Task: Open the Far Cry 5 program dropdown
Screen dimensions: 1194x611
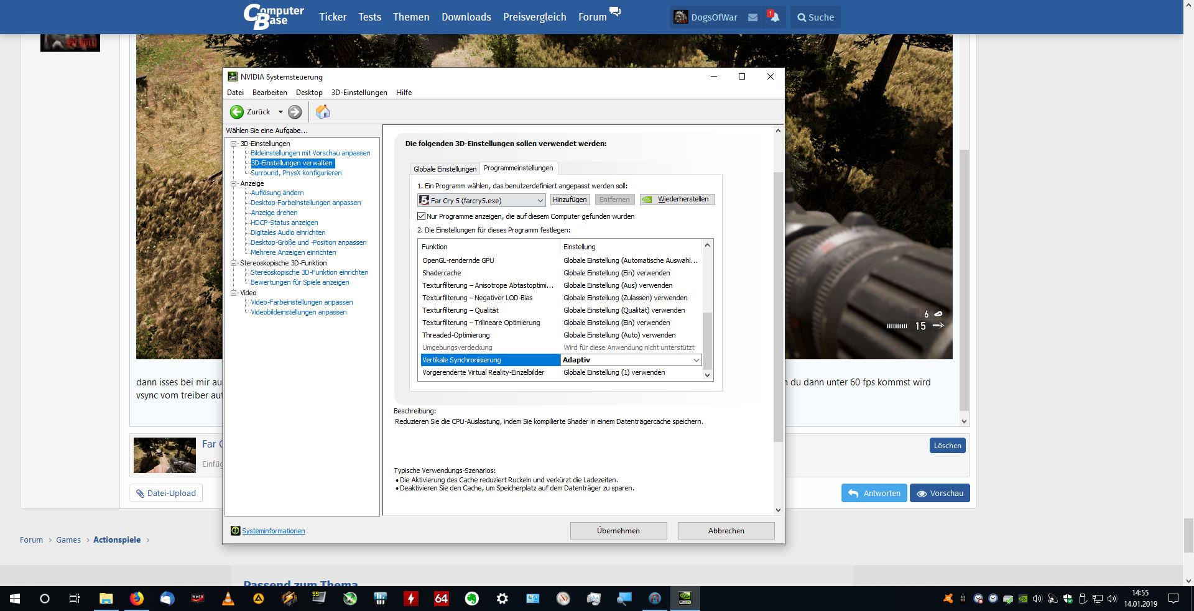Action: coord(481,200)
